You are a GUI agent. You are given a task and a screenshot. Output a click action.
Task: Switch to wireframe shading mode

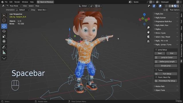point(170,6)
